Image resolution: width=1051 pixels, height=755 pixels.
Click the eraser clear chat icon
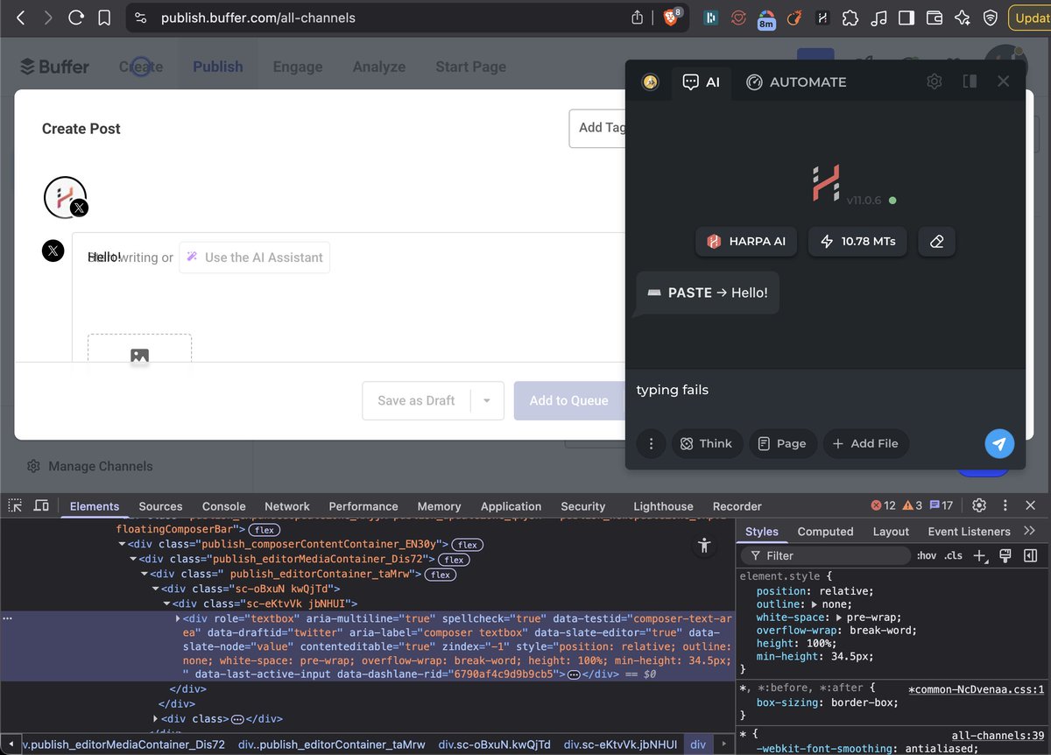tap(936, 241)
